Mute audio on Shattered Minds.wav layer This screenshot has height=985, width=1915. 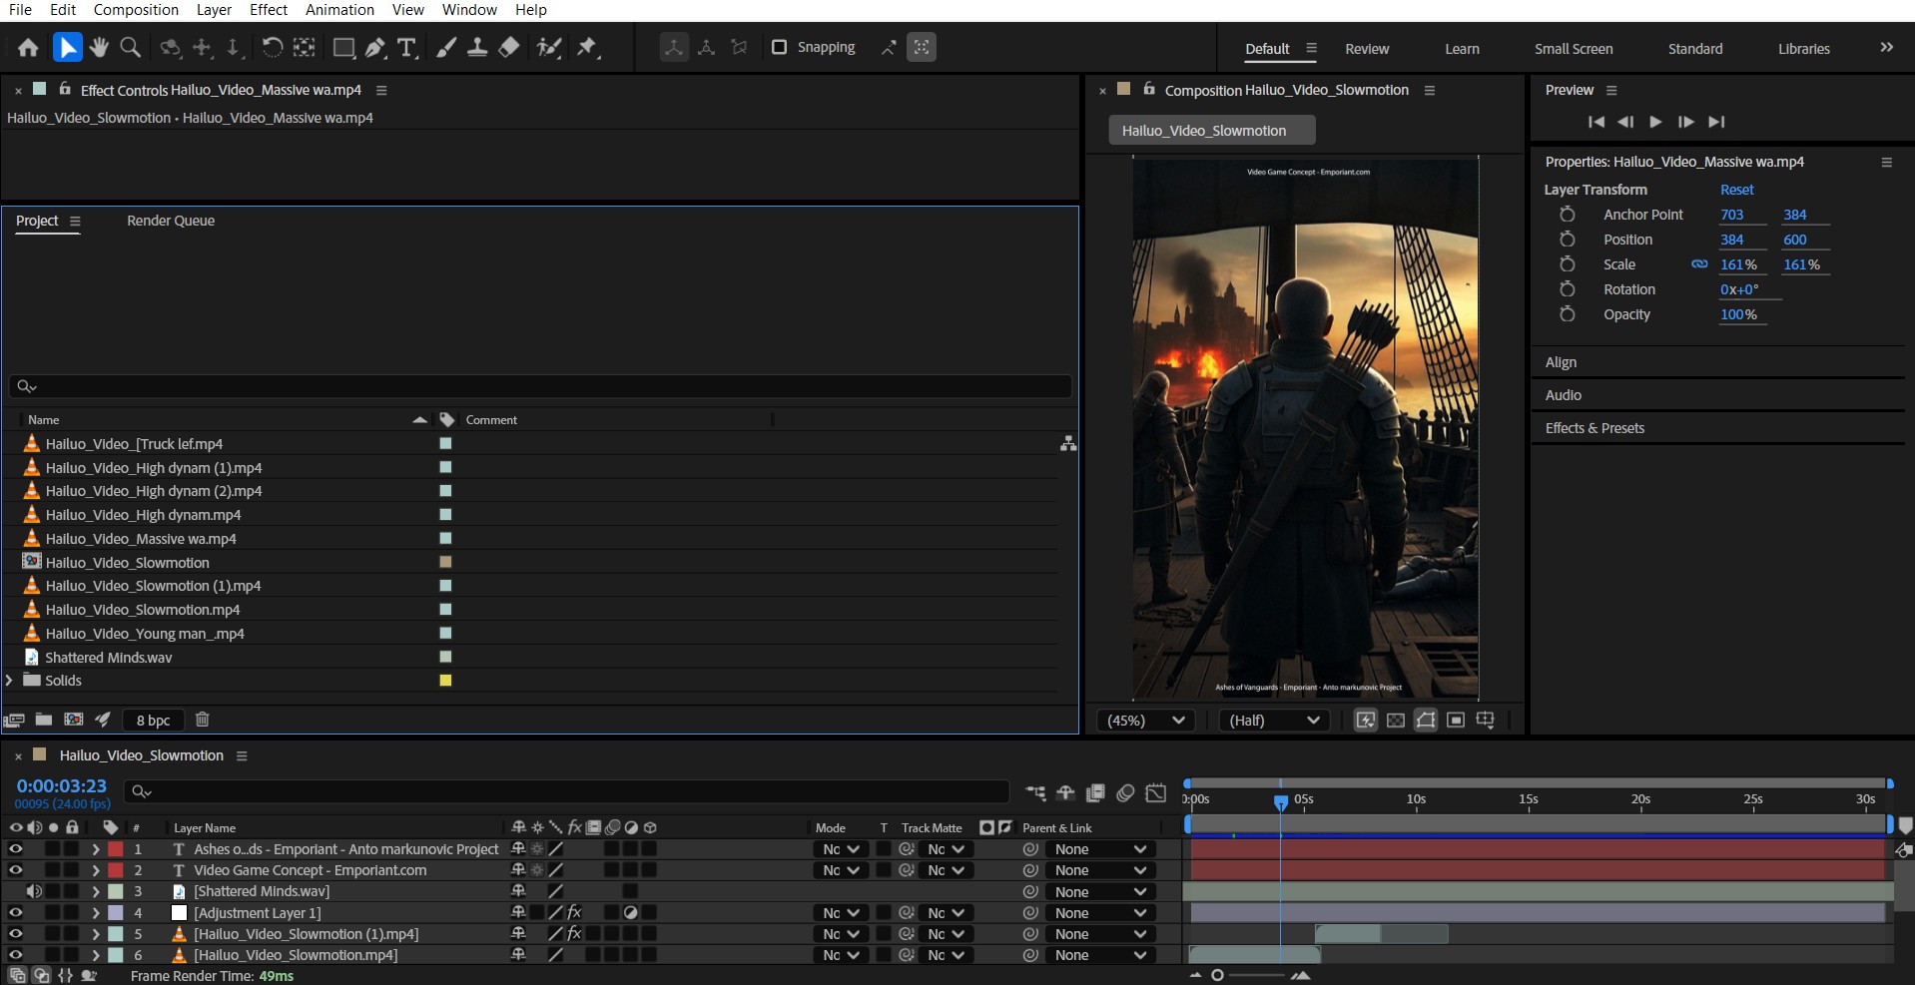tap(34, 891)
